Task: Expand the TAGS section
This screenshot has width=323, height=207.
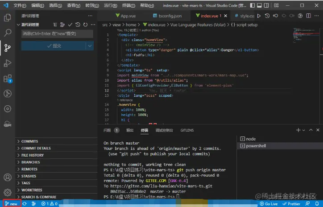Action: click(x=56, y=183)
